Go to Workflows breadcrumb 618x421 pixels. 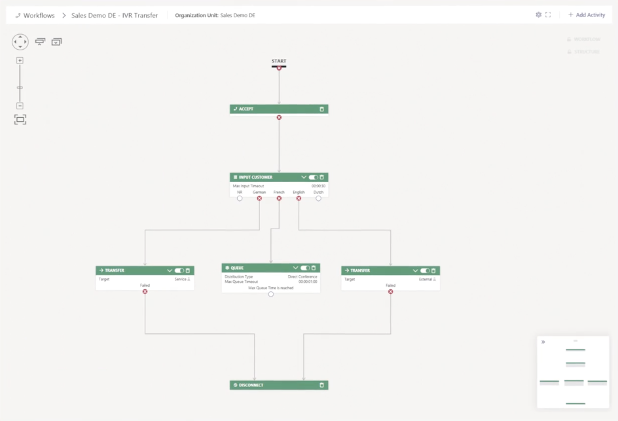coord(39,15)
